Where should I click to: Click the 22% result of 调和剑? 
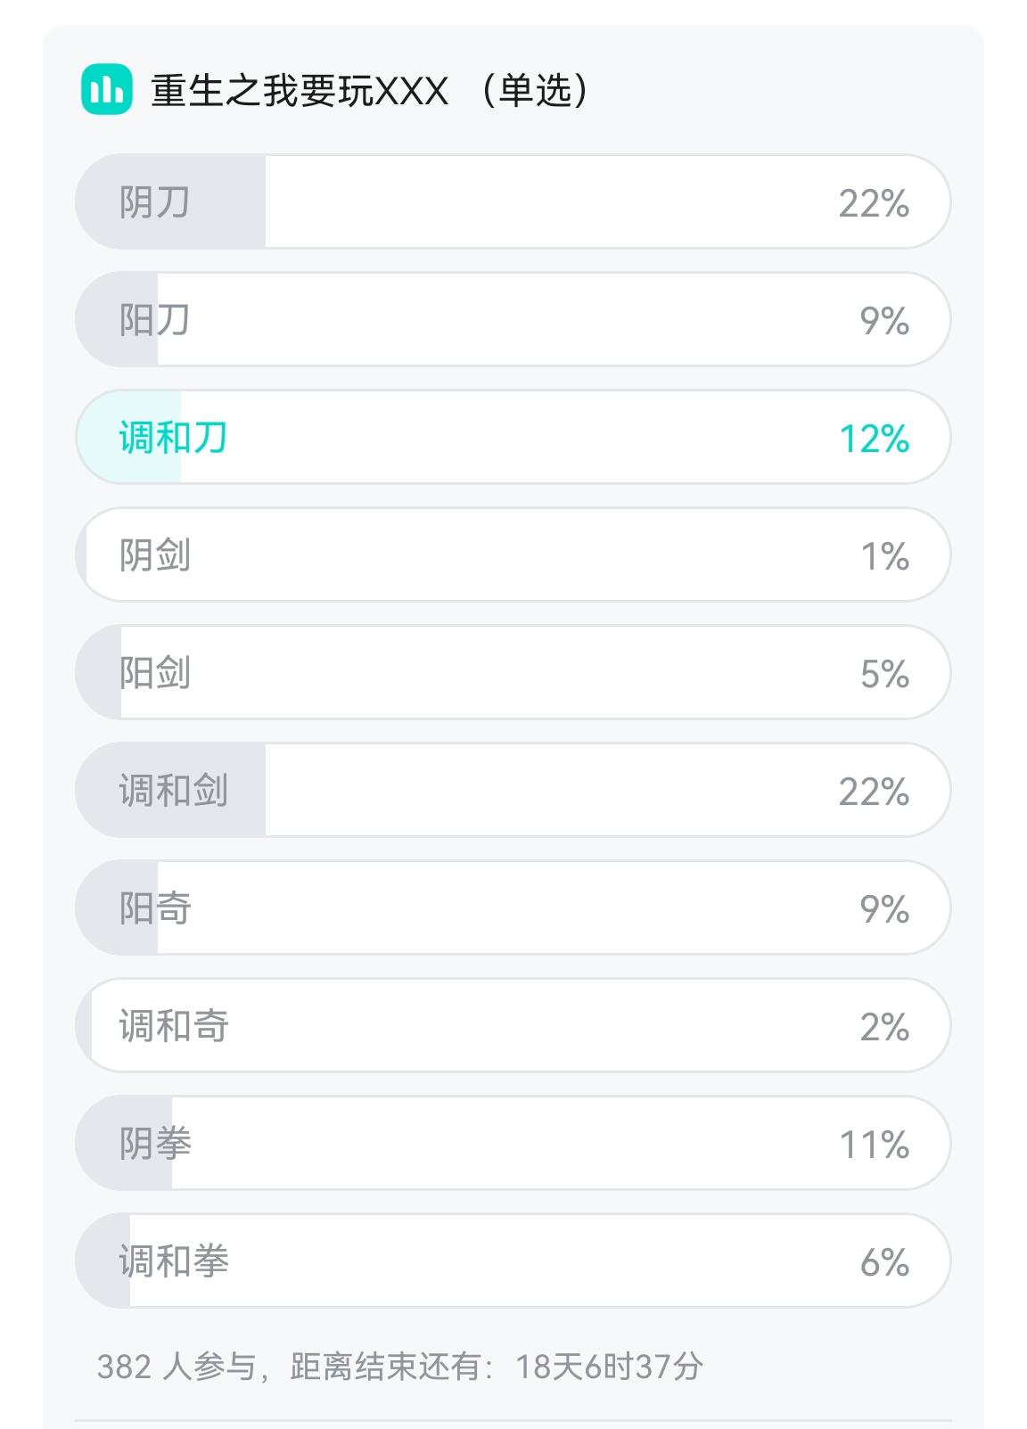tap(874, 793)
